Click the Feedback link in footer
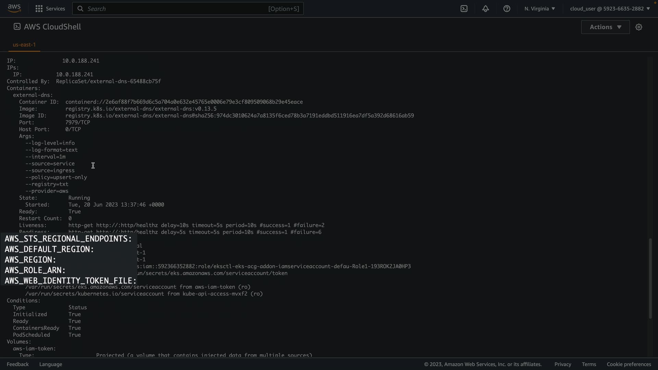The image size is (658, 370). [x=18, y=364]
